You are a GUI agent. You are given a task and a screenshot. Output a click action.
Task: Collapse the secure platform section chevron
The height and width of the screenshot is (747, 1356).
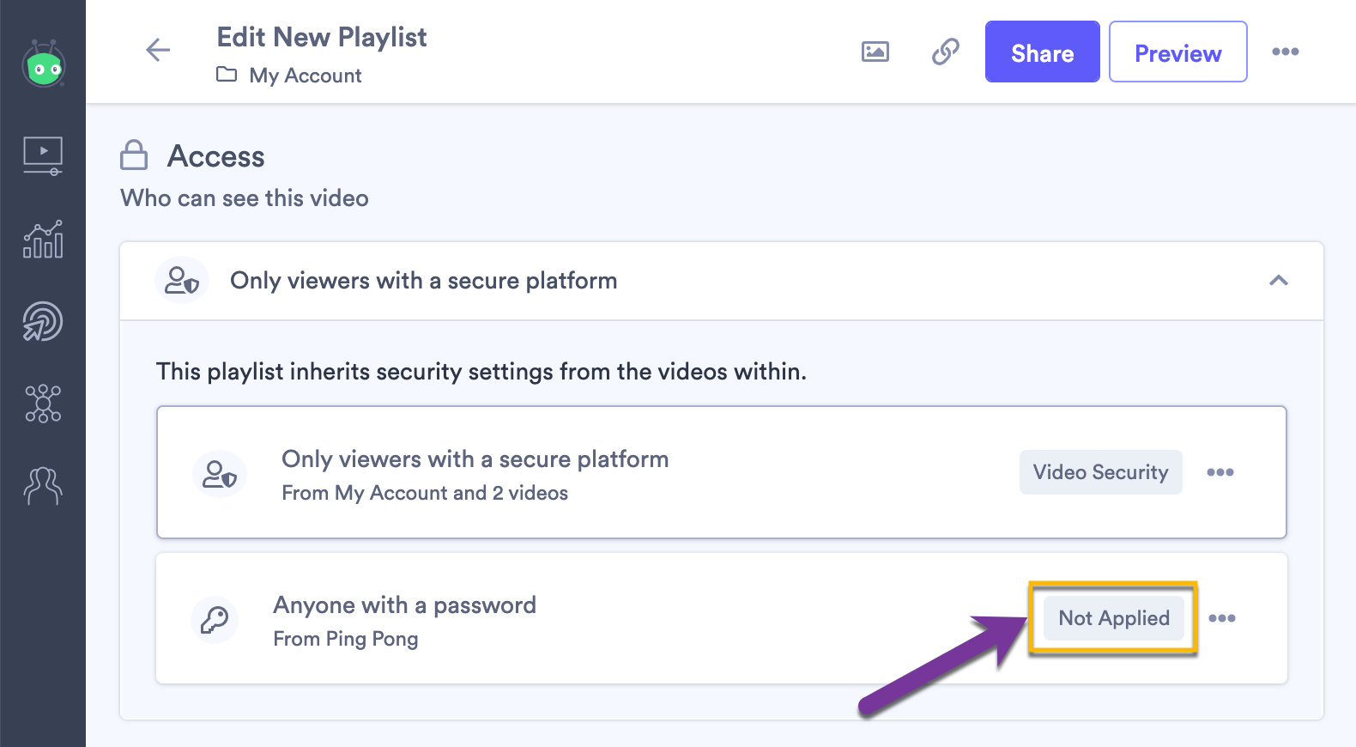click(x=1279, y=281)
